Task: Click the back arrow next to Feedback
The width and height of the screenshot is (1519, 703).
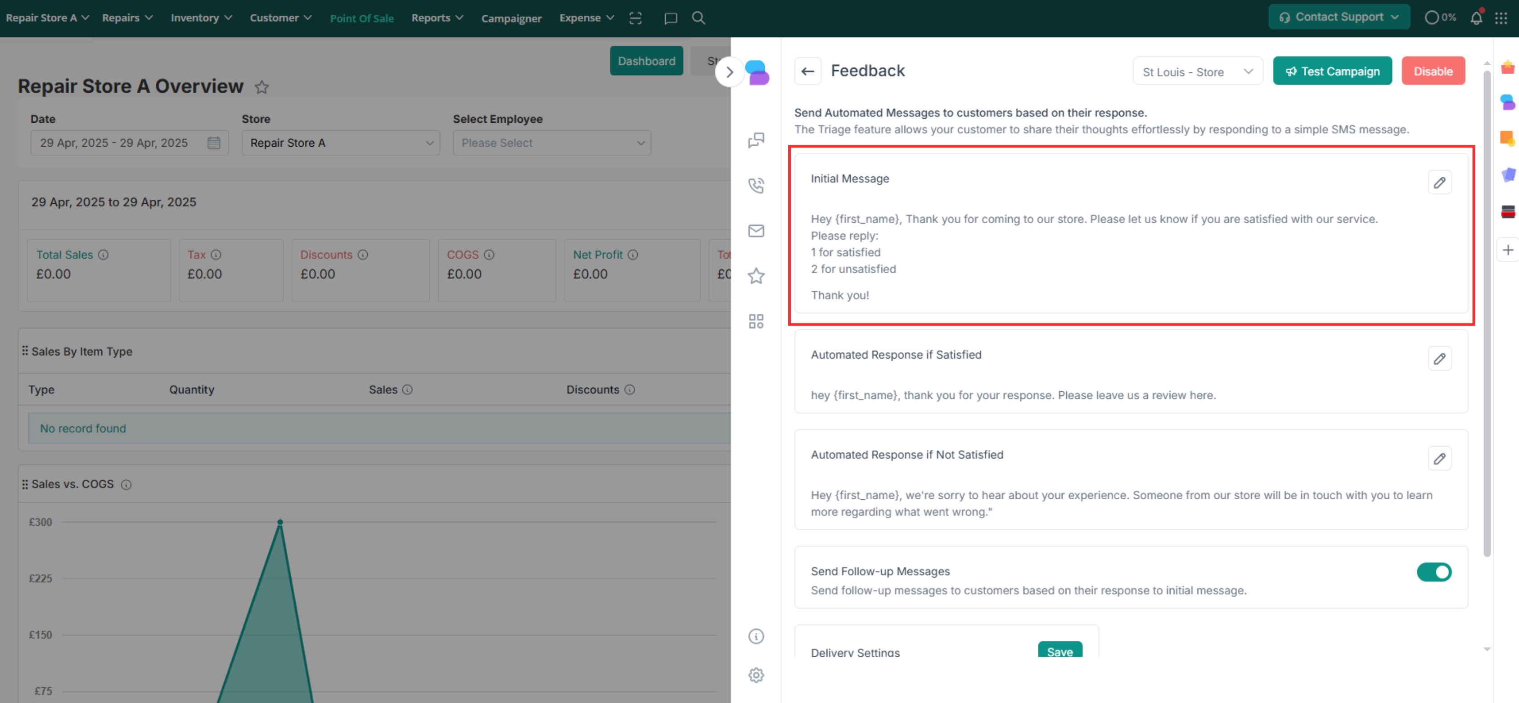Action: (x=807, y=72)
